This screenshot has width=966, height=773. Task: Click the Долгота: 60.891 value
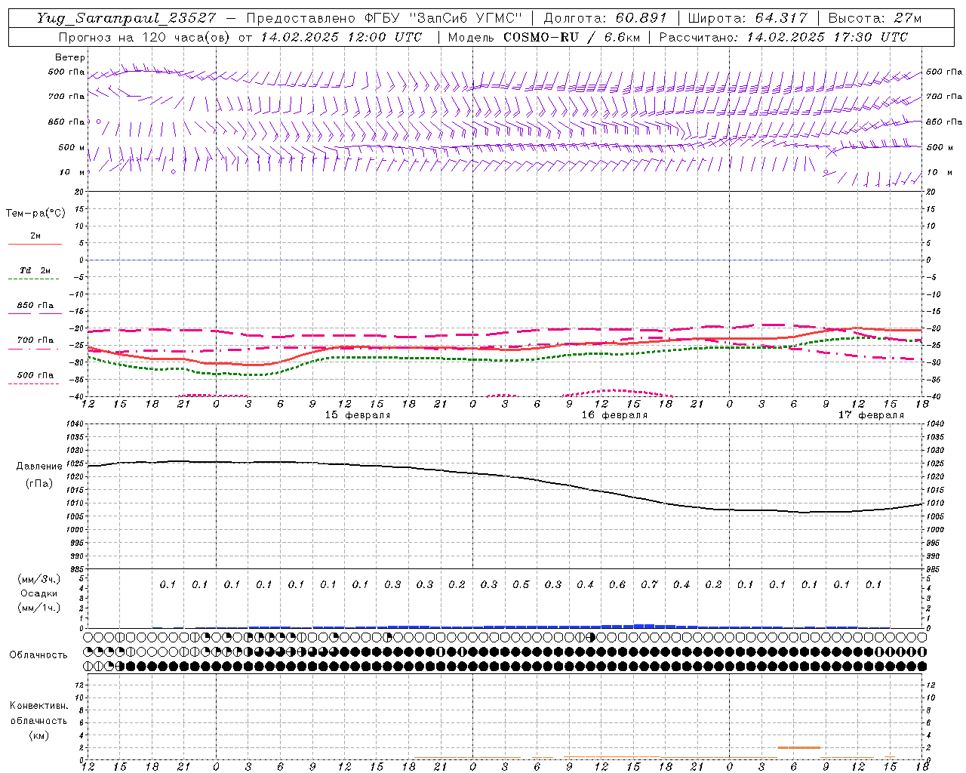coord(605,18)
